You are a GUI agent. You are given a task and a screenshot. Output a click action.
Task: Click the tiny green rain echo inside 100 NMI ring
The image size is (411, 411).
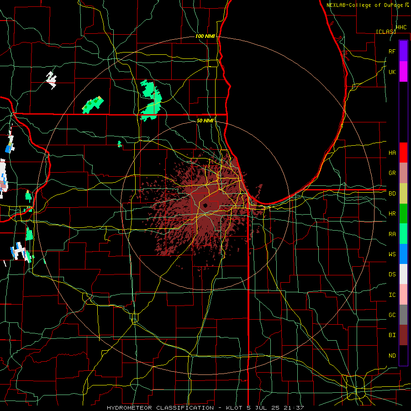(120, 144)
